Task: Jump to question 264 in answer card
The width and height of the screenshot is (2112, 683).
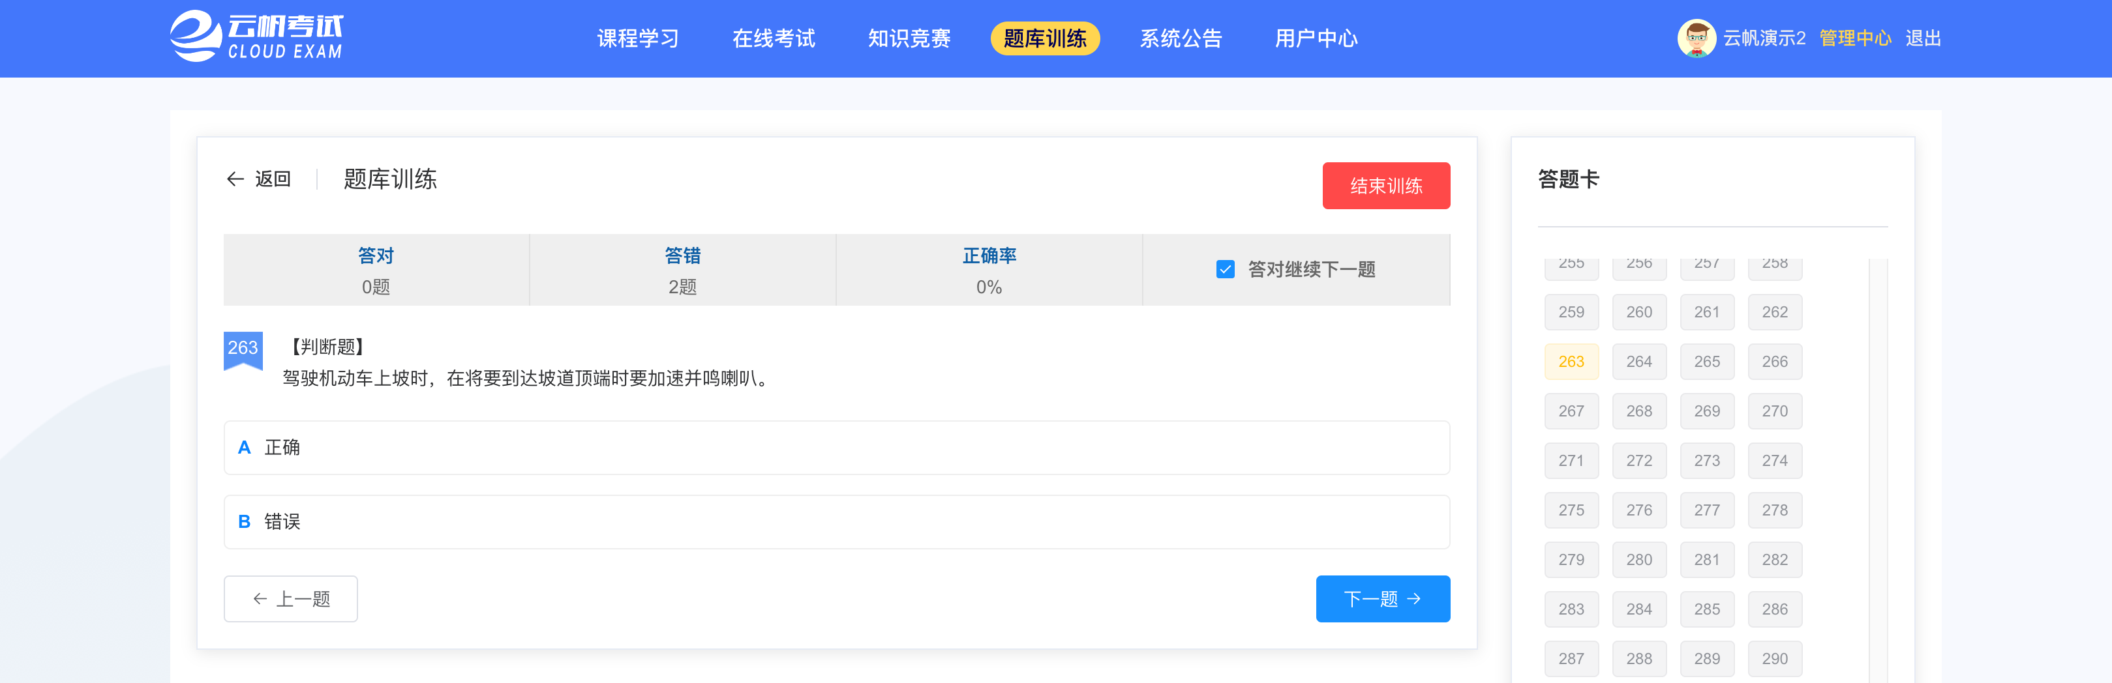Action: [x=1639, y=362]
